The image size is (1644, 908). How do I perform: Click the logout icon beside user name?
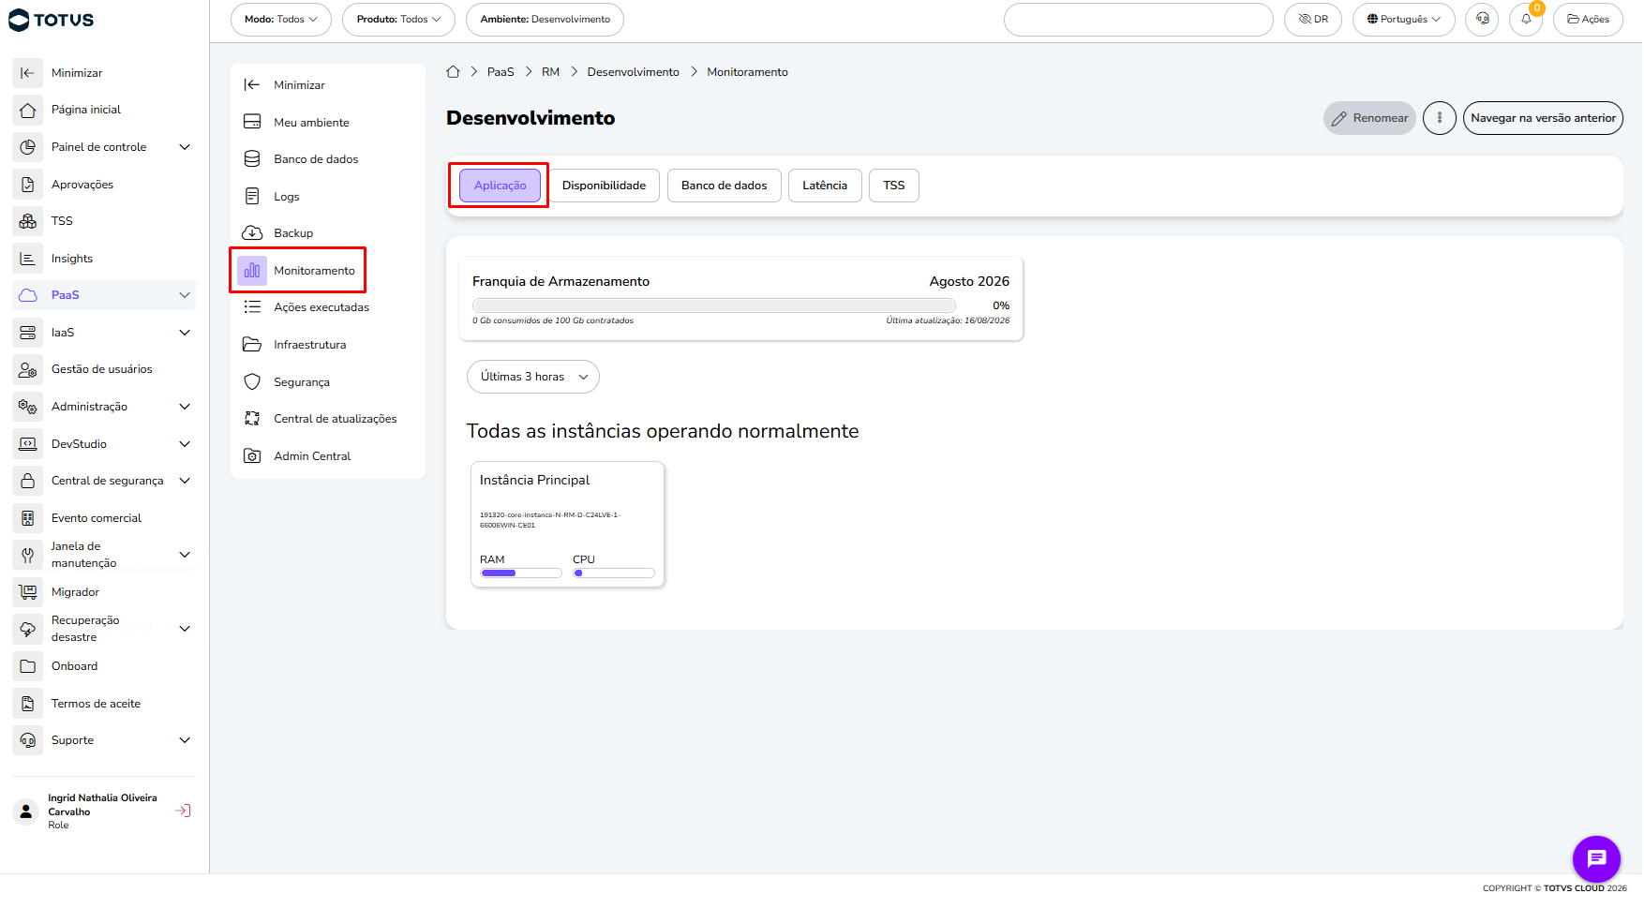click(184, 811)
